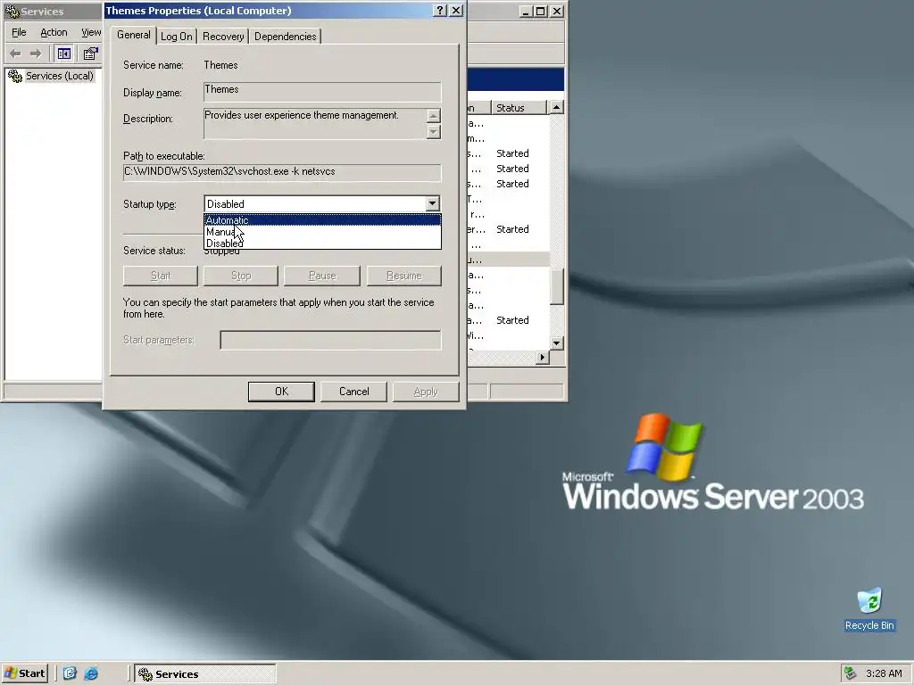Click the Start service button

pos(161,276)
